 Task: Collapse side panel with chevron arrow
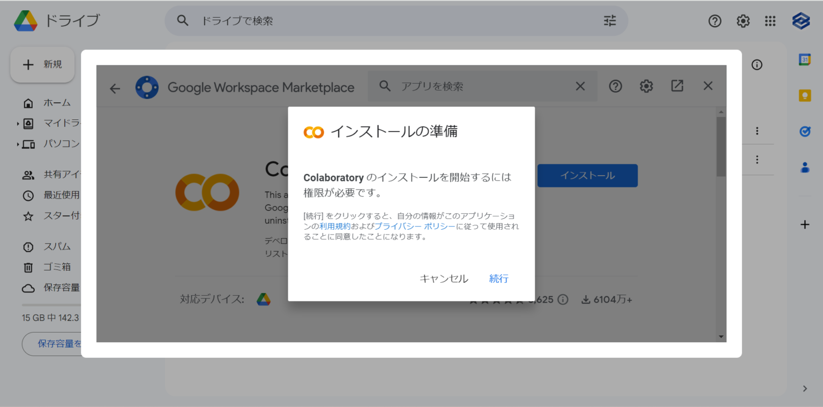805,389
